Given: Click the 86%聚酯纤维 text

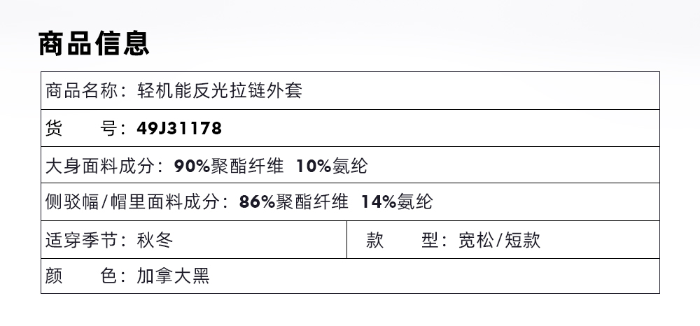Looking at the screenshot, I should [293, 203].
